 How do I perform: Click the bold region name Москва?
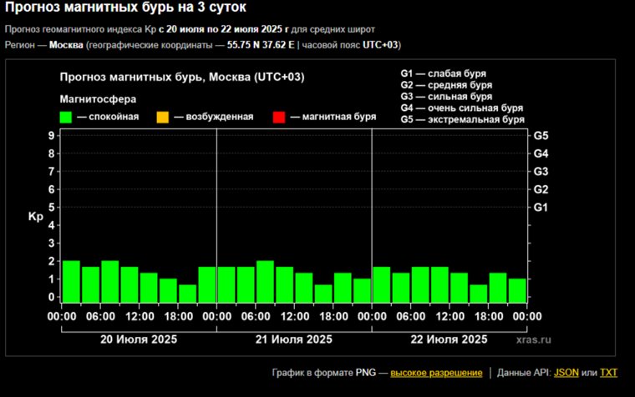pos(66,45)
